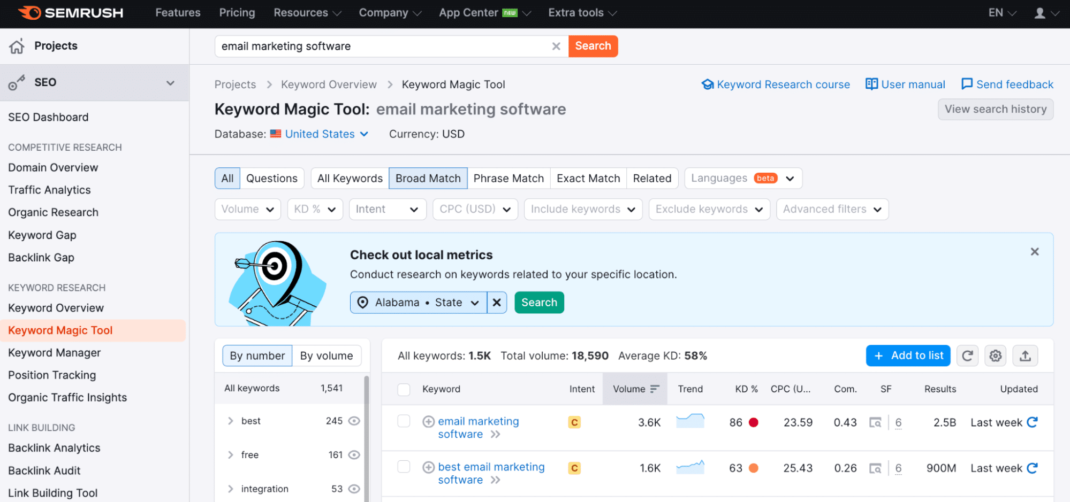Image resolution: width=1070 pixels, height=502 pixels.
Task: Clear the Alabama location selection
Action: 497,303
